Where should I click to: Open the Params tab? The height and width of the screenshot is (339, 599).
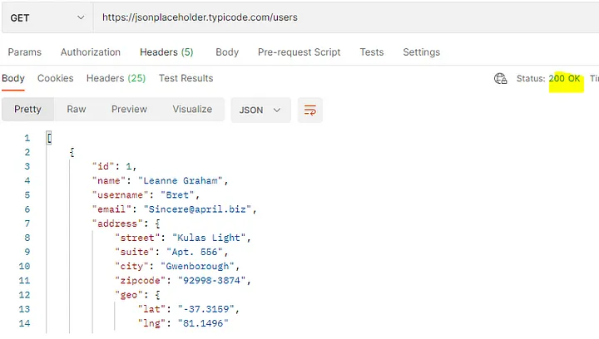point(24,52)
